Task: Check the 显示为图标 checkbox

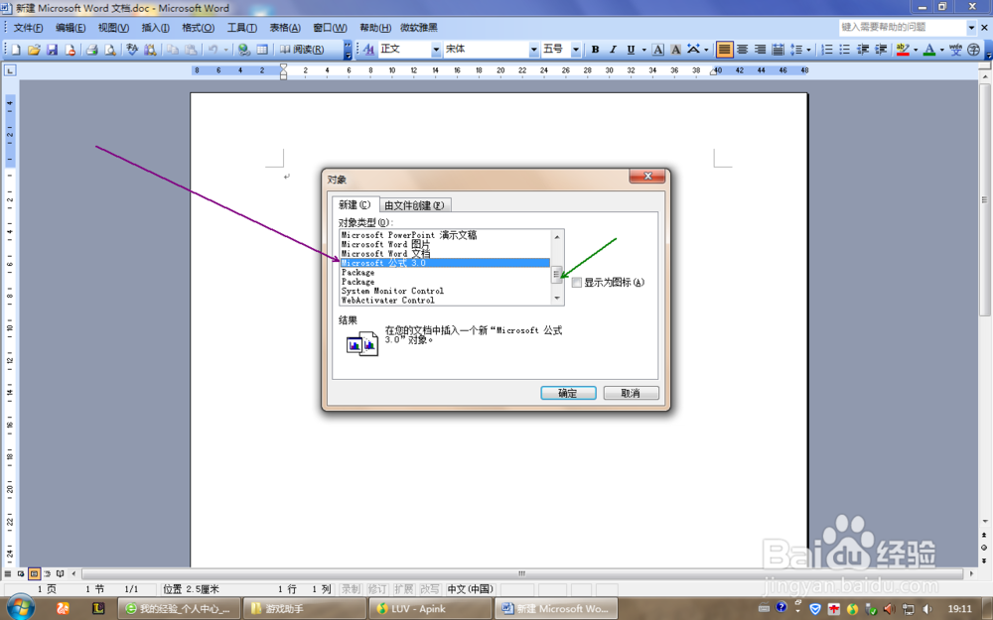Action: pos(576,282)
